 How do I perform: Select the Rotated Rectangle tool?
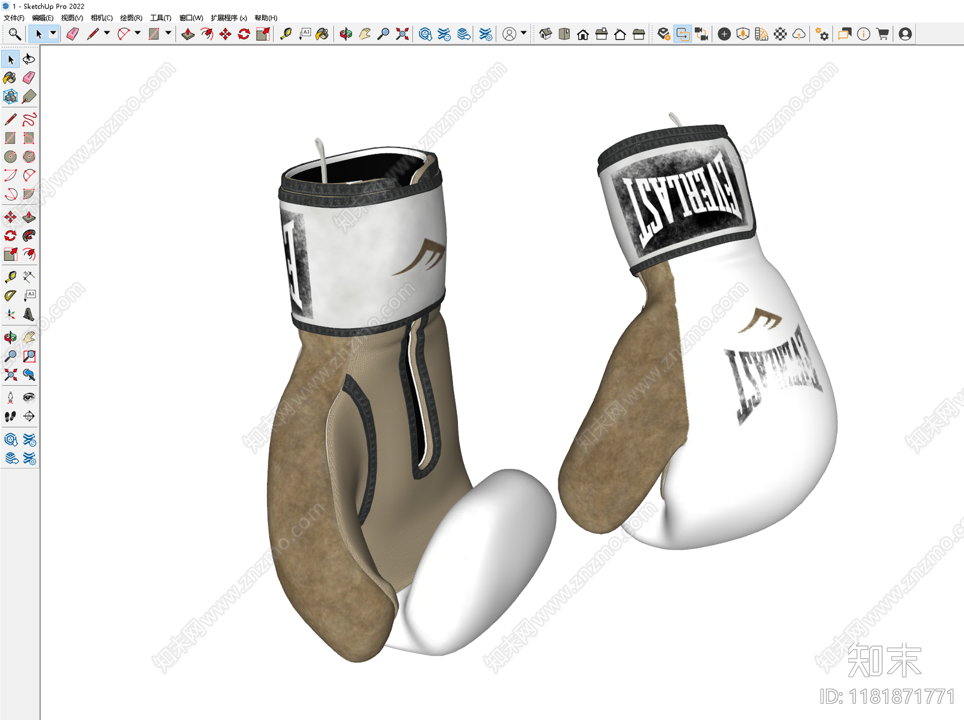click(29, 138)
